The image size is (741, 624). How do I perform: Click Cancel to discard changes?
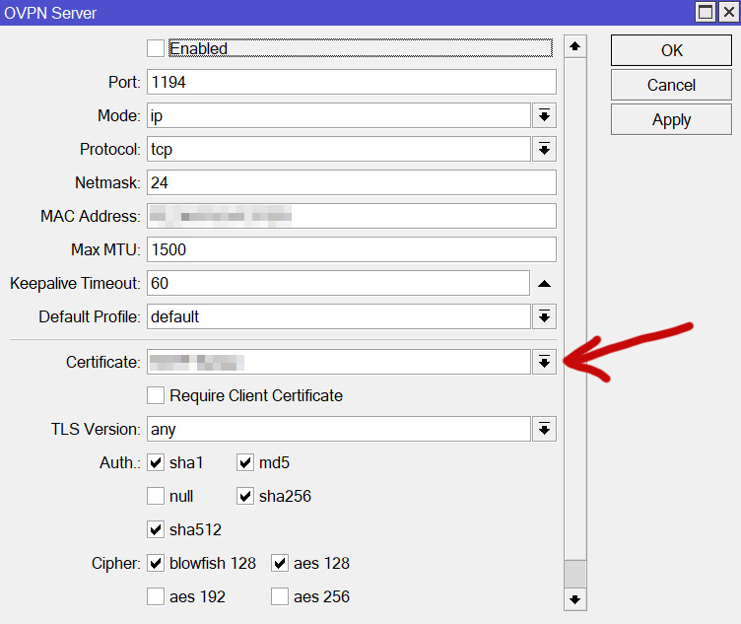pyautogui.click(x=671, y=85)
